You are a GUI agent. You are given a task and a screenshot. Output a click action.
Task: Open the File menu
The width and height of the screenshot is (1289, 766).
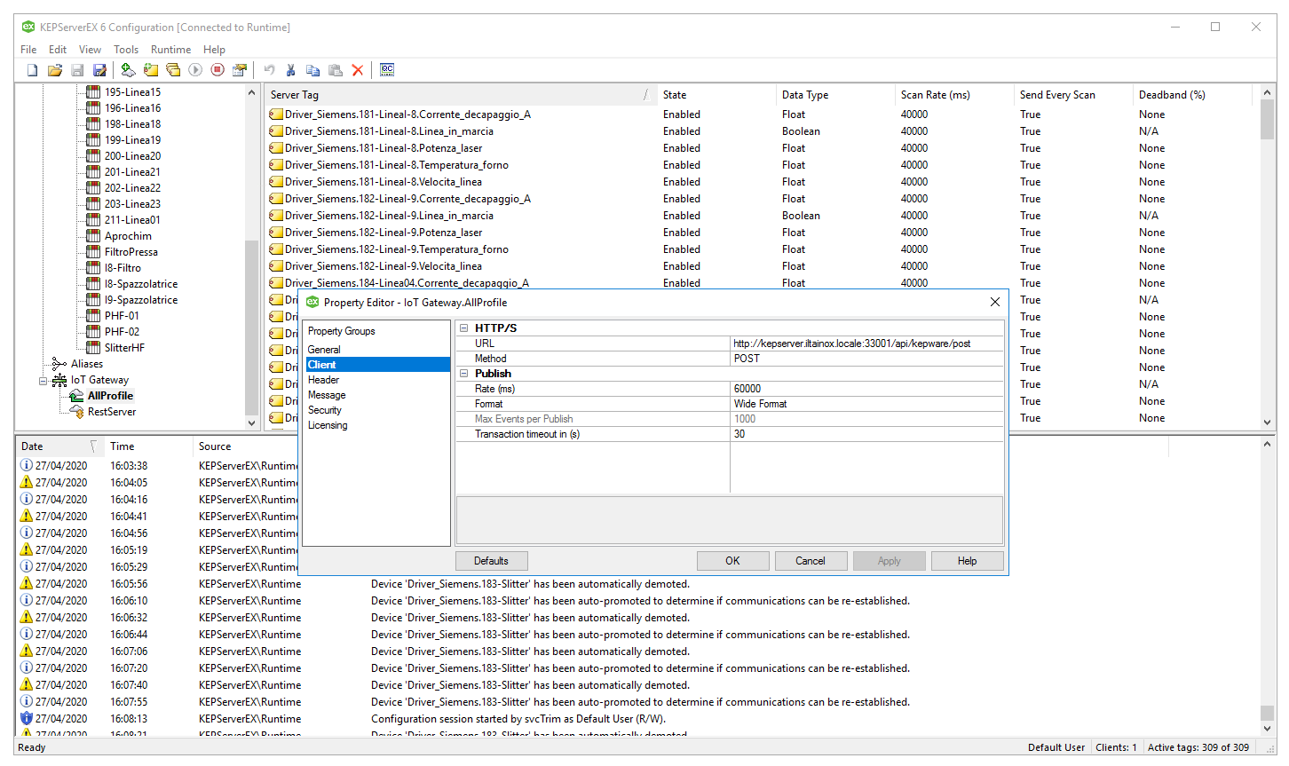click(28, 50)
